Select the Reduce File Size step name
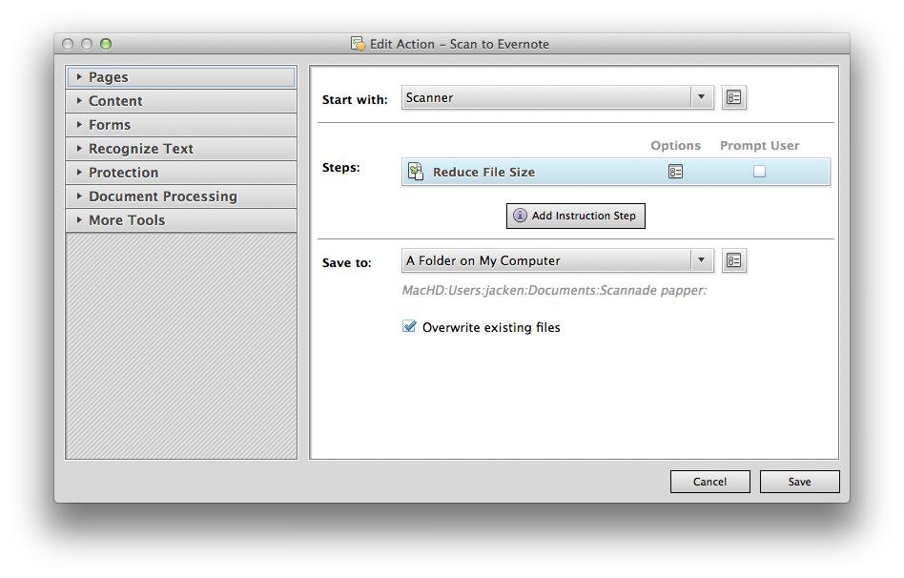Image resolution: width=904 pixels, height=578 pixels. tap(483, 172)
